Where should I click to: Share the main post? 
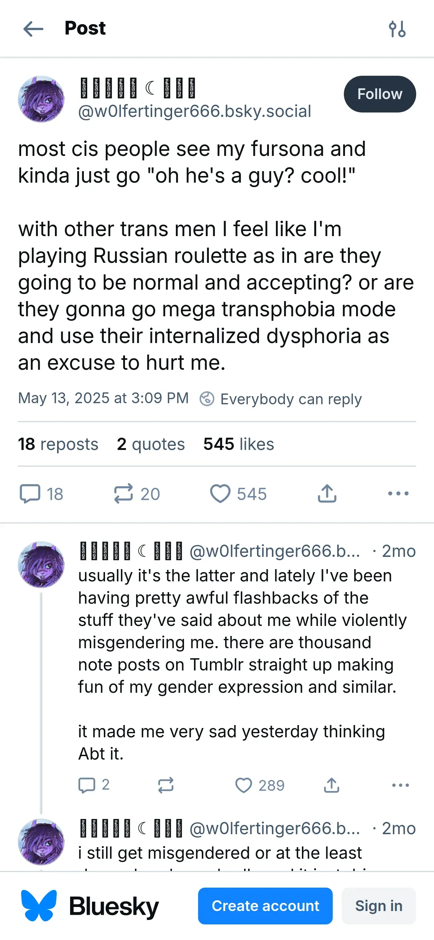pyautogui.click(x=327, y=494)
